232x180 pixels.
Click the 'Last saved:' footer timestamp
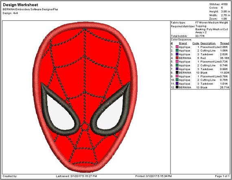click(77, 176)
